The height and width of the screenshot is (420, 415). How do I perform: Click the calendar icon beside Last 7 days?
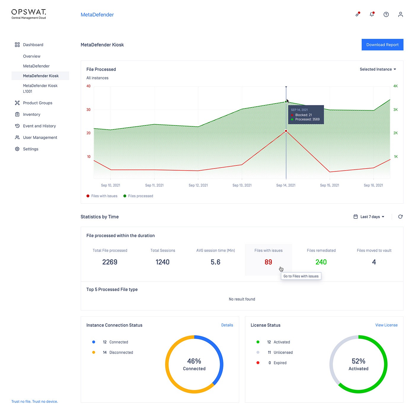(x=356, y=217)
